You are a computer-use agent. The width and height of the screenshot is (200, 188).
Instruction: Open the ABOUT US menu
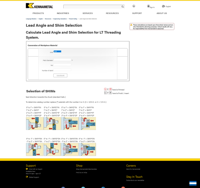pos(162,13)
